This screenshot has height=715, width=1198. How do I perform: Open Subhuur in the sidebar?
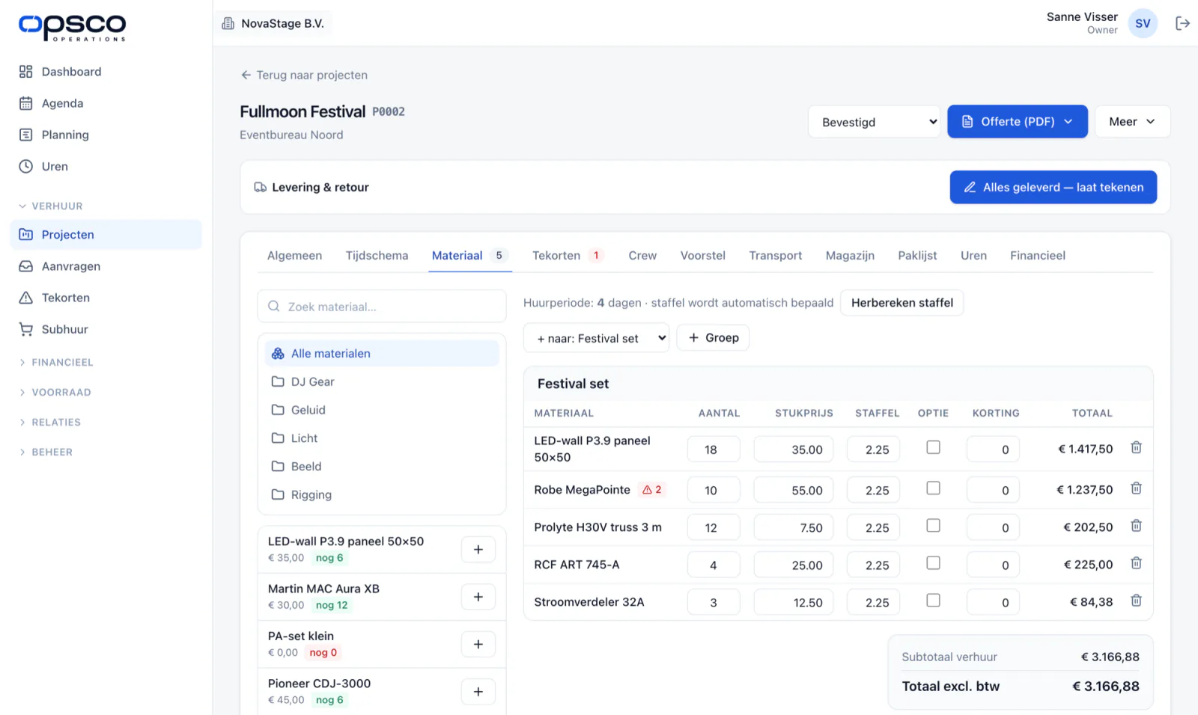[106, 329]
